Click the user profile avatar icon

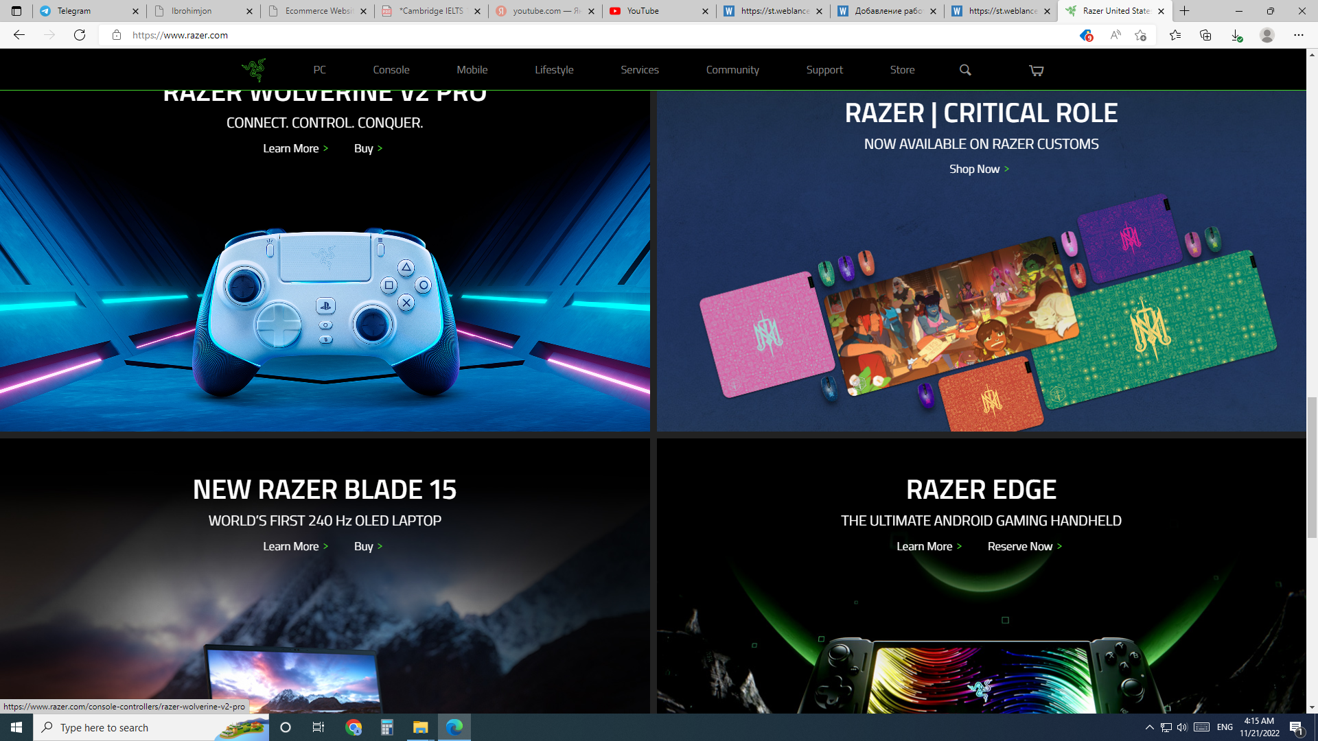[1267, 35]
